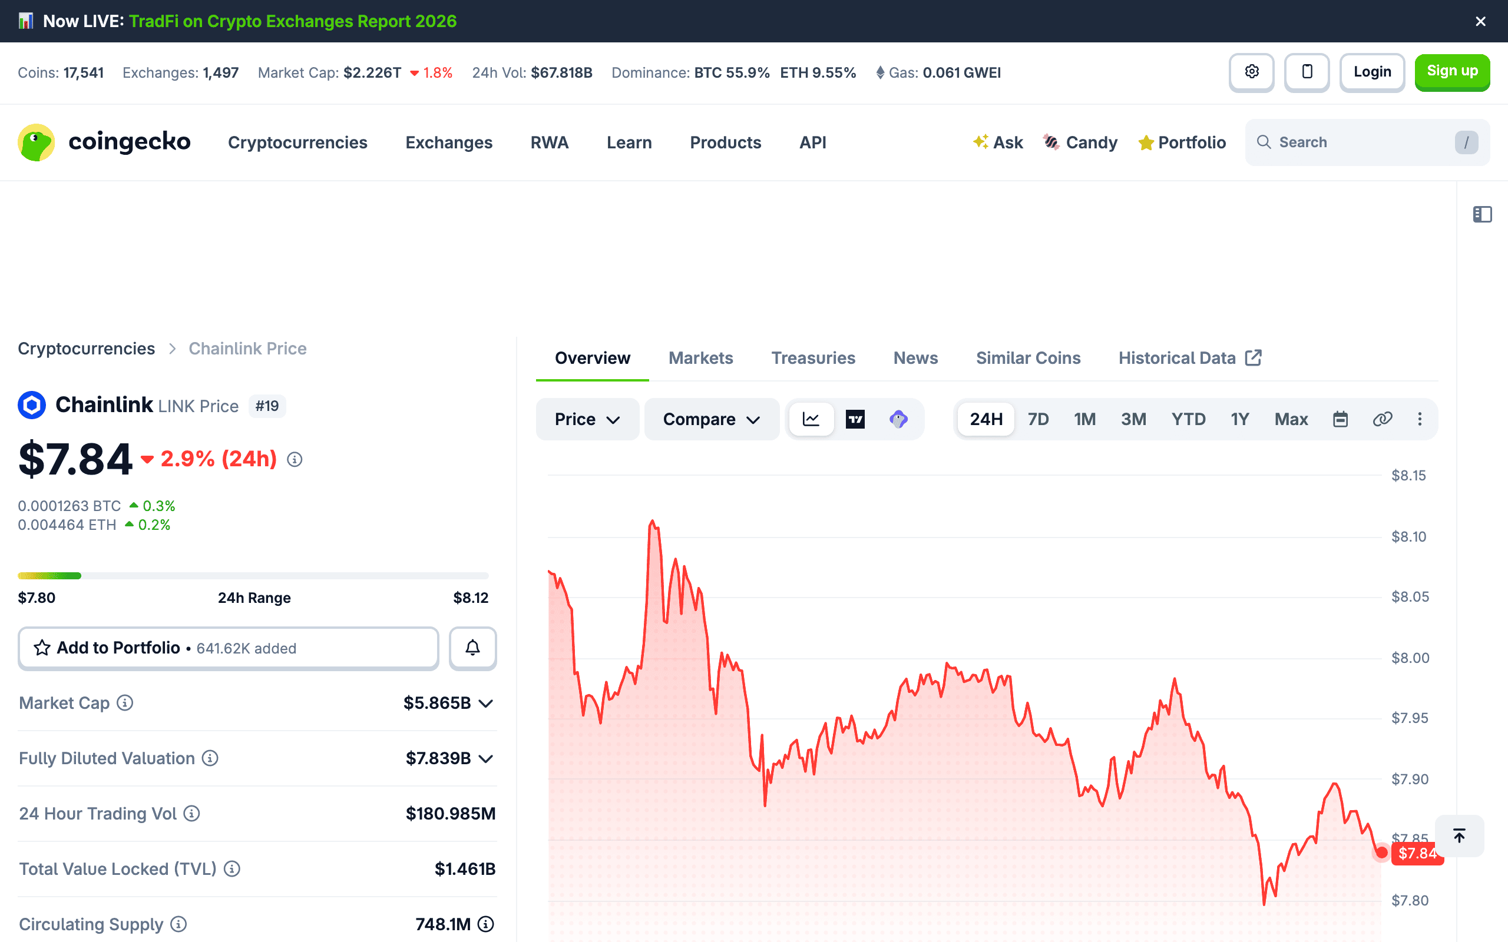Toggle the side panel layout icon
This screenshot has height=942, width=1508.
coord(1483,214)
